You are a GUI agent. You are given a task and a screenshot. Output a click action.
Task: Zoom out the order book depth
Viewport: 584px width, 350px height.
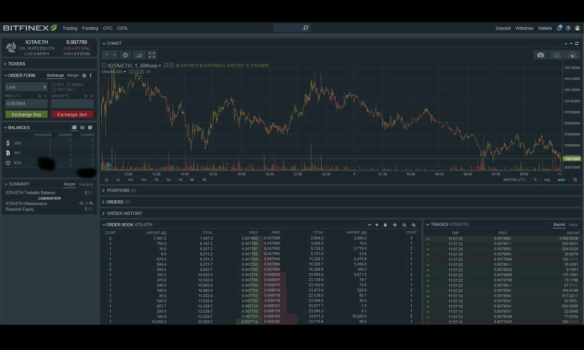click(404, 225)
